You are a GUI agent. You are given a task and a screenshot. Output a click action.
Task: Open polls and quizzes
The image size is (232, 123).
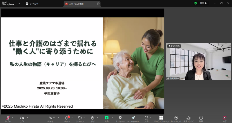188,118
